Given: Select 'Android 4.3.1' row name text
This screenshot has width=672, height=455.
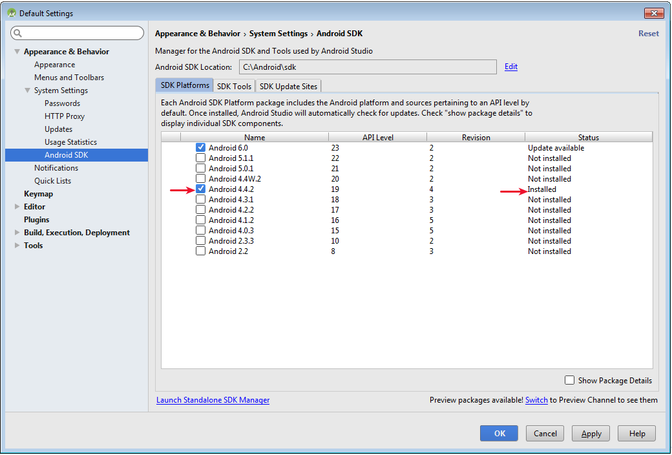Looking at the screenshot, I should [231, 200].
